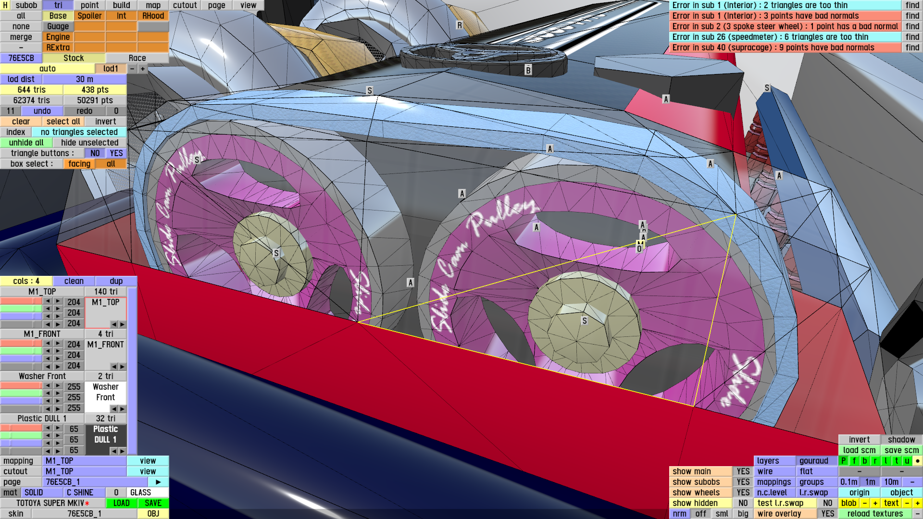Screen dimensions: 923x519
Task: Decrease text size with minus button
Action: (x=907, y=503)
